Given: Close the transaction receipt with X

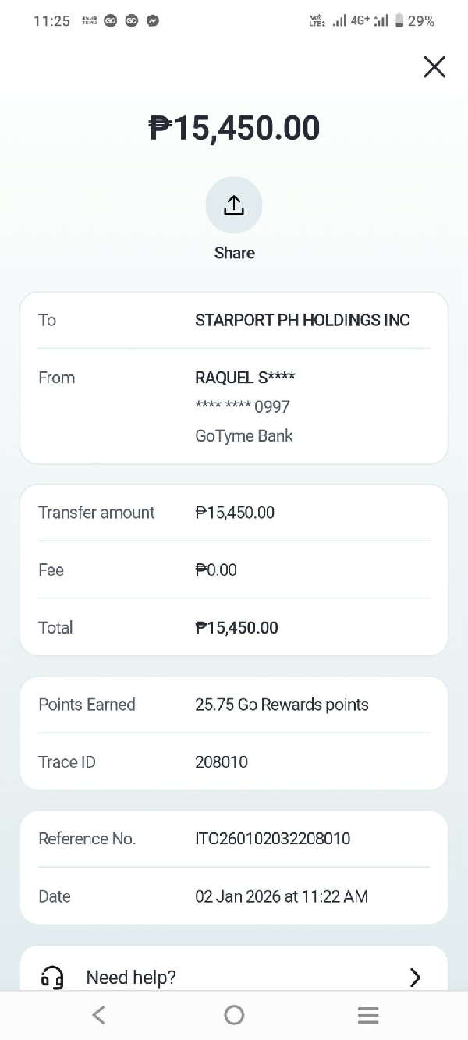Looking at the screenshot, I should point(434,67).
